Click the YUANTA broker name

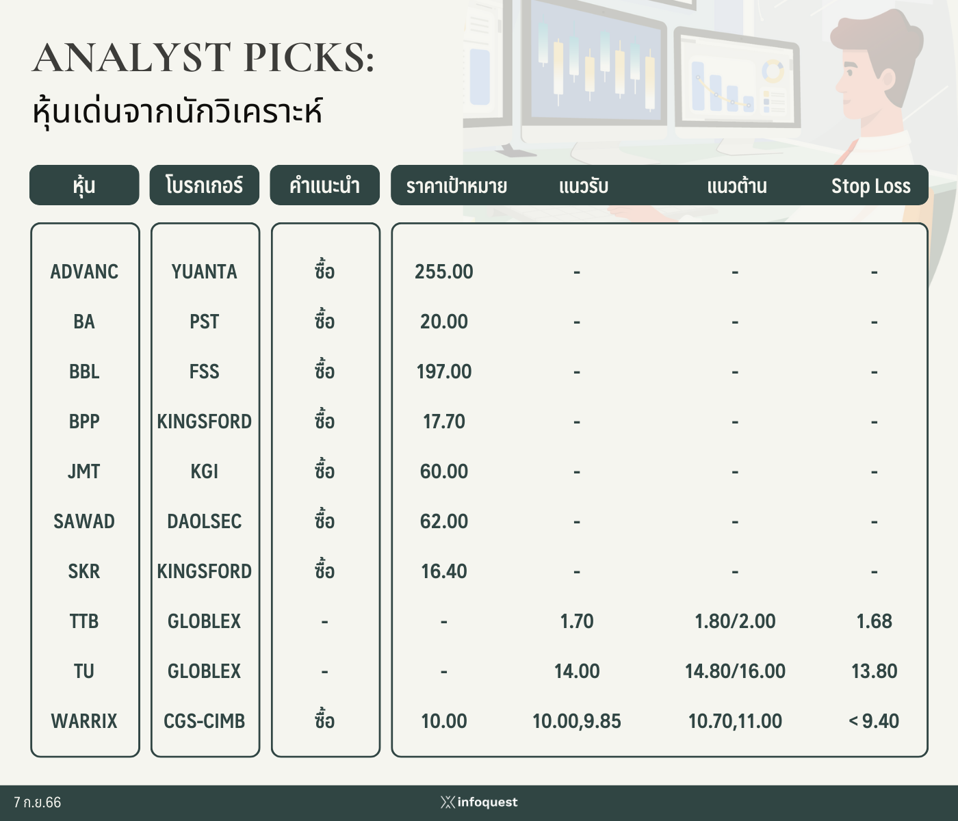pyautogui.click(x=205, y=272)
